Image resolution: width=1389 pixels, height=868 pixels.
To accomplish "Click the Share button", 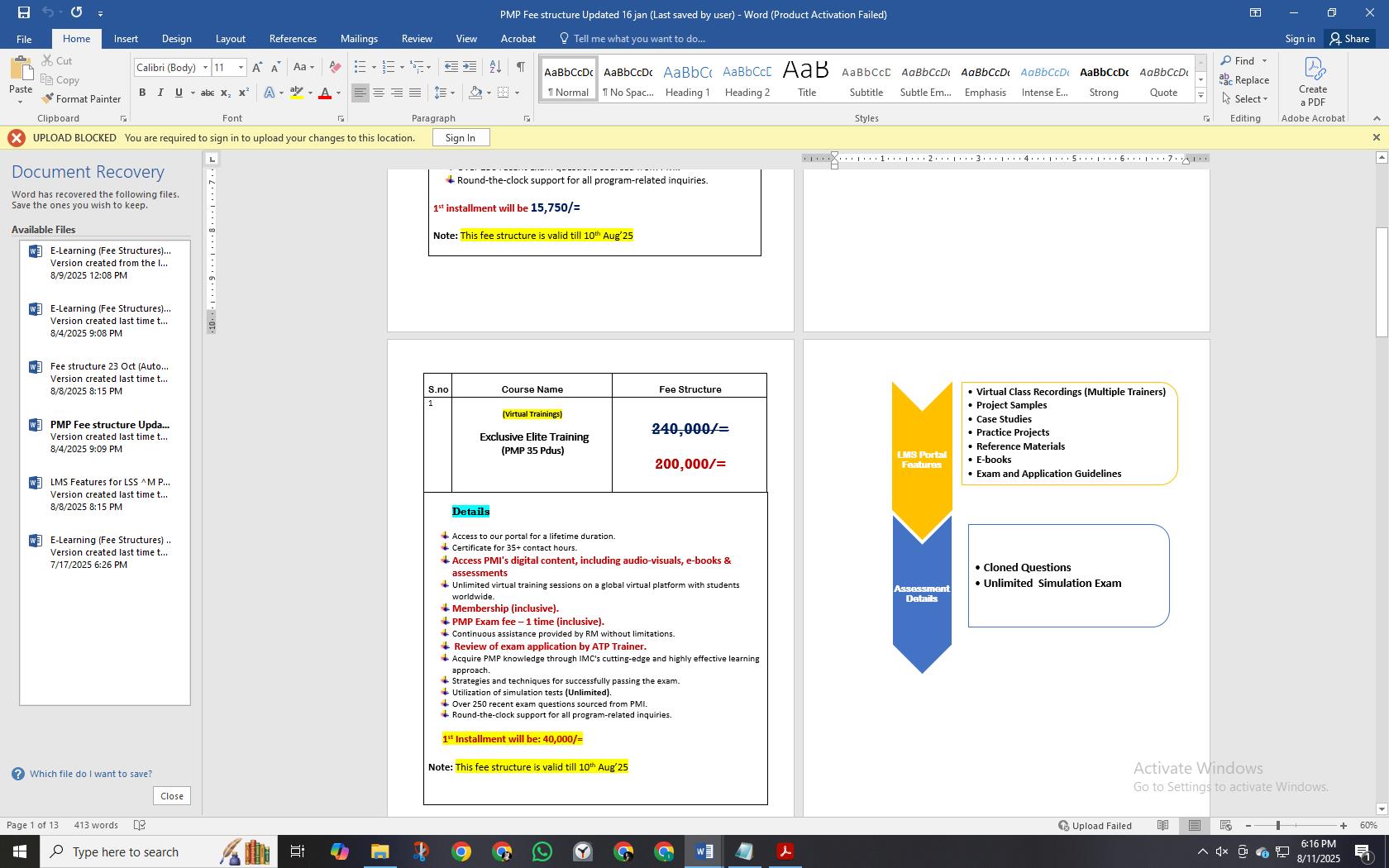I will [x=1349, y=39].
